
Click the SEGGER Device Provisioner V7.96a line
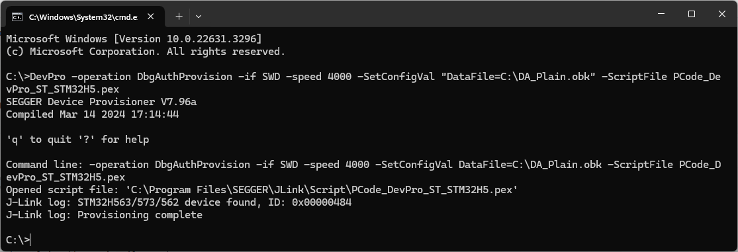[x=101, y=102]
